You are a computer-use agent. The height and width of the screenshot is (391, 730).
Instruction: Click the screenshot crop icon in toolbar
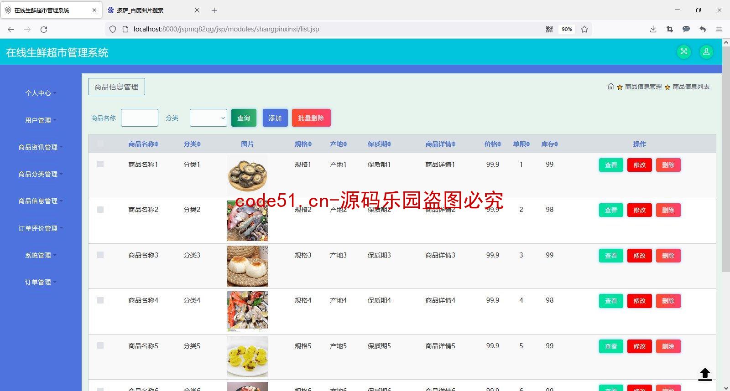(670, 29)
